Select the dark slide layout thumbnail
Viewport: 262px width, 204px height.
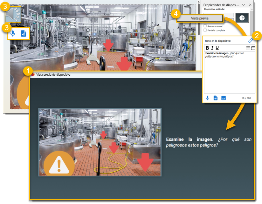click(x=242, y=18)
